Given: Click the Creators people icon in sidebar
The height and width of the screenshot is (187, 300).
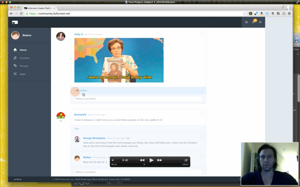Looking at the screenshot, I should [15, 58].
